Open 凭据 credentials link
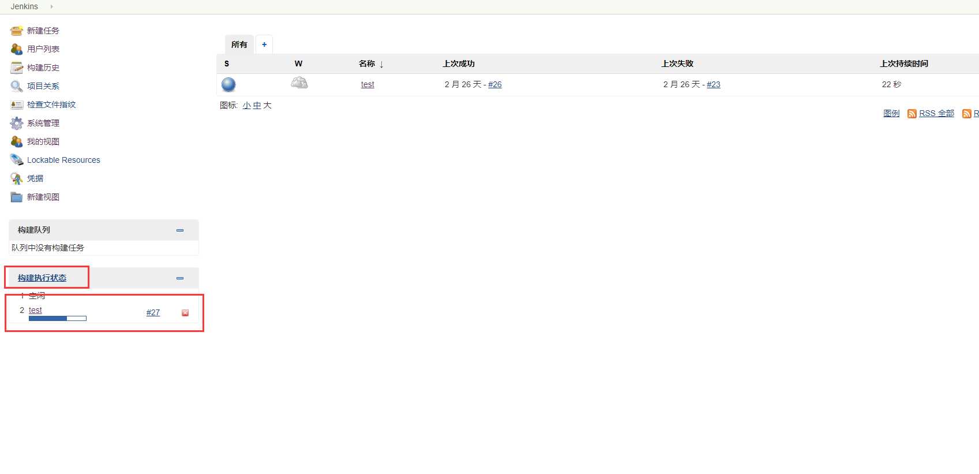The width and height of the screenshot is (979, 474). [35, 178]
